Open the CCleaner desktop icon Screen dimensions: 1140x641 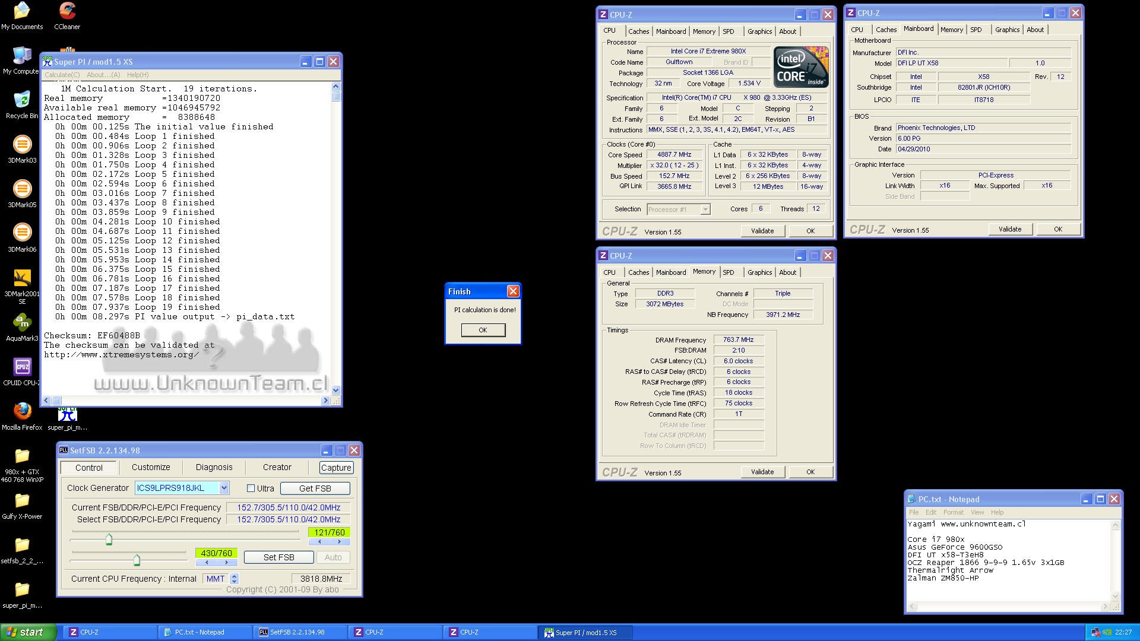[x=67, y=11]
